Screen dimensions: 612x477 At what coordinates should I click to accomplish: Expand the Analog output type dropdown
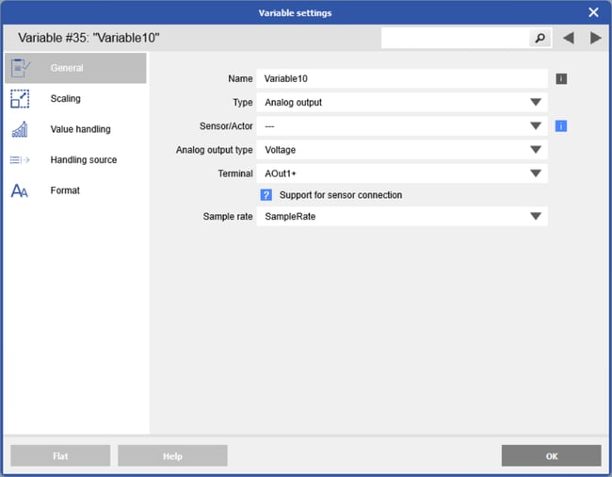coord(535,149)
